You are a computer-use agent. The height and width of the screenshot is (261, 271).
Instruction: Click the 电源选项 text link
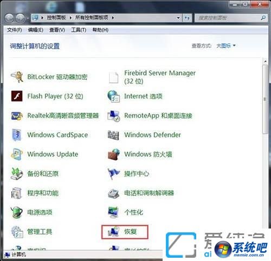point(40,212)
